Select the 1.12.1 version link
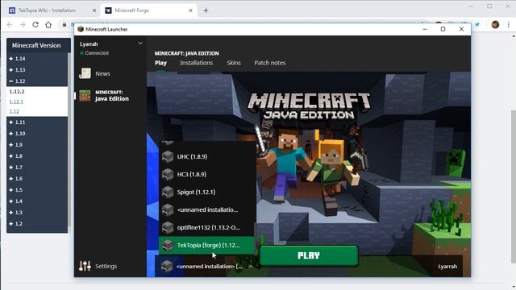This screenshot has width=516, height=290. tap(16, 101)
